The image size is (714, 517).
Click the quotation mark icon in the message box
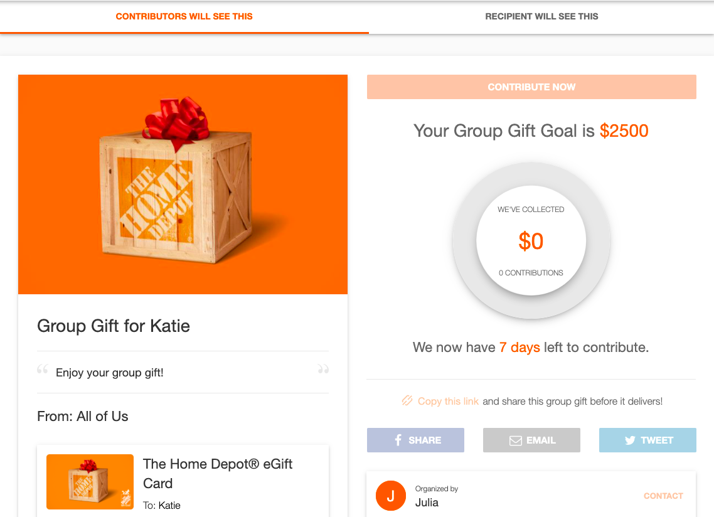point(43,369)
